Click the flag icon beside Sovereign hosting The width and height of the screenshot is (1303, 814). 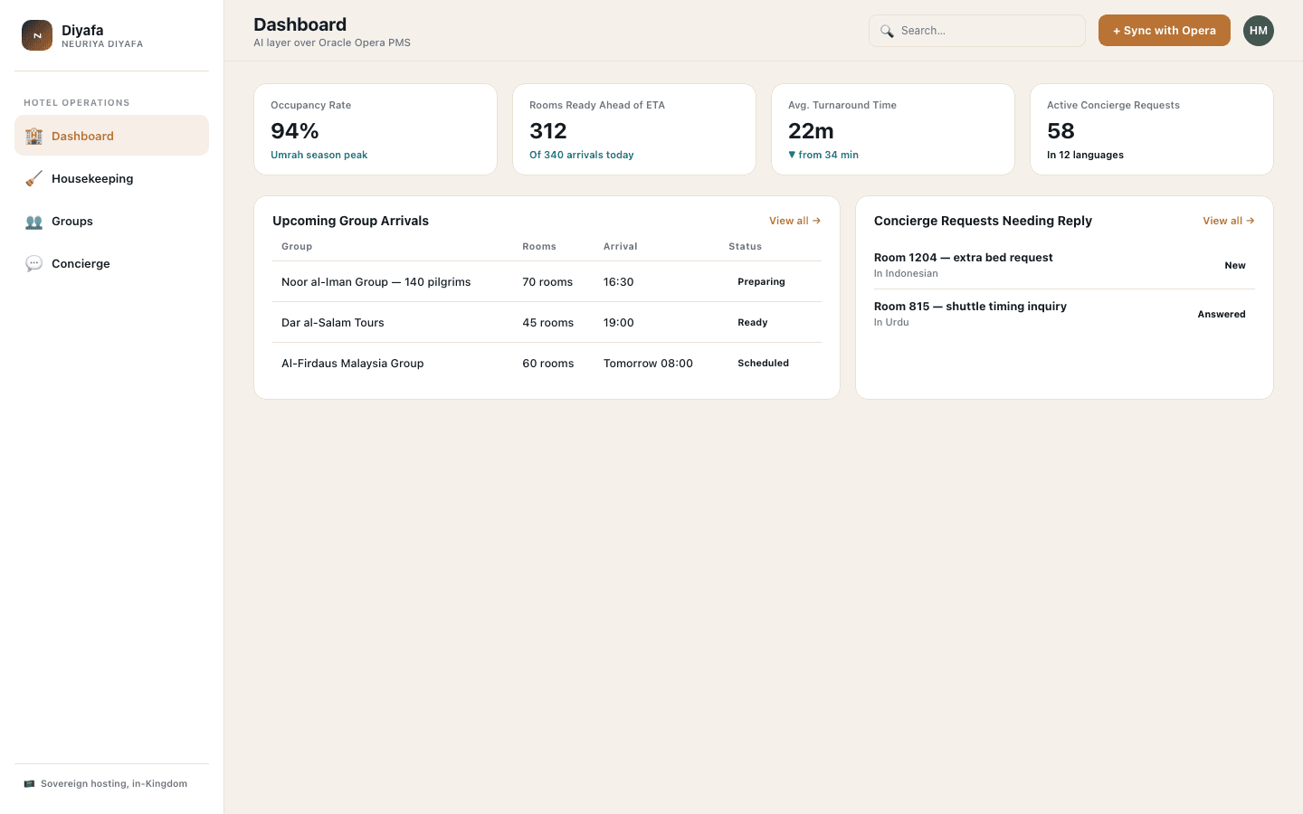(29, 784)
